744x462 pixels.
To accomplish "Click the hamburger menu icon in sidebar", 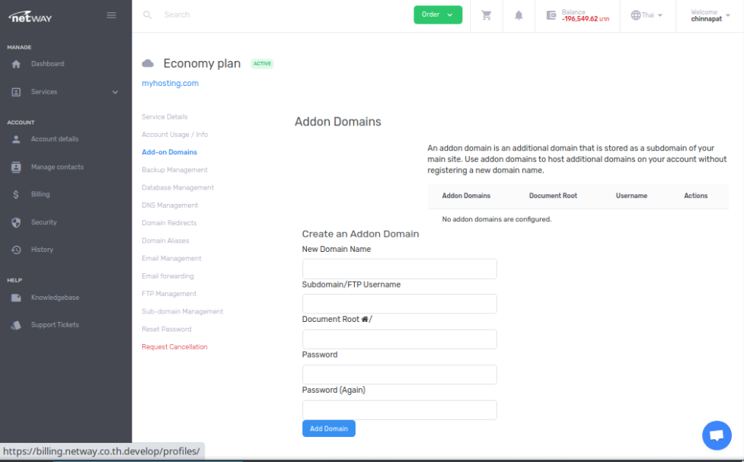I will (x=111, y=15).
